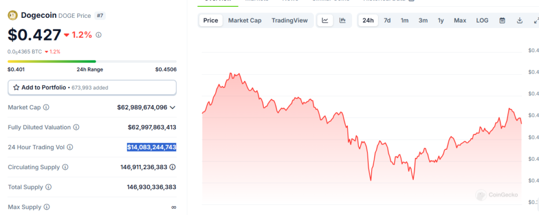Screen dimensions: 539x215
Task: Click info icon next to Market Cap
Action: coord(46,107)
